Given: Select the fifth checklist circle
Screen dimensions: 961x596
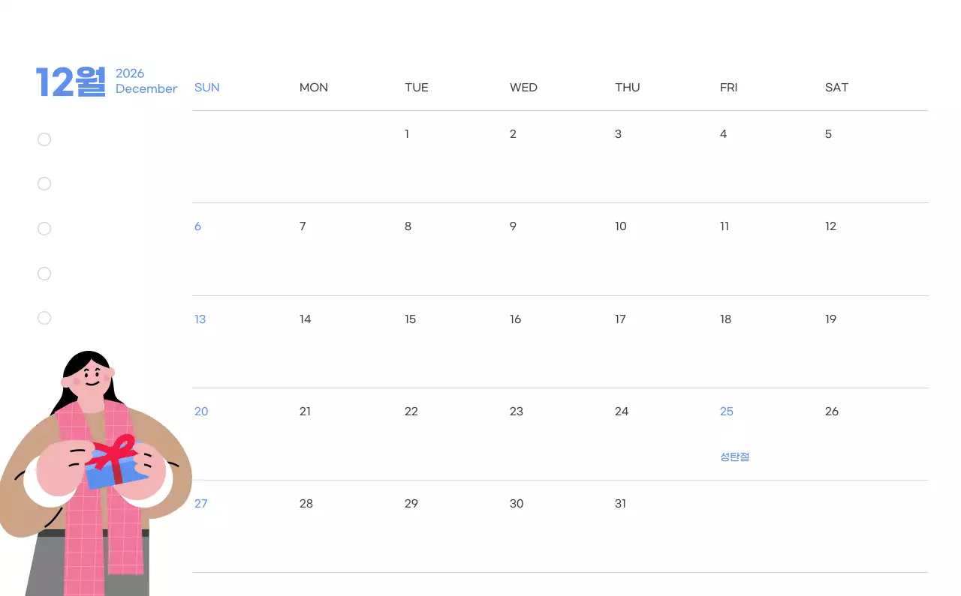Looking at the screenshot, I should tap(44, 318).
